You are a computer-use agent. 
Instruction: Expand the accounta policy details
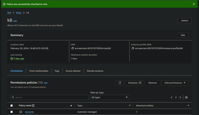click(21, 112)
